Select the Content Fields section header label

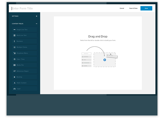point(18,24)
